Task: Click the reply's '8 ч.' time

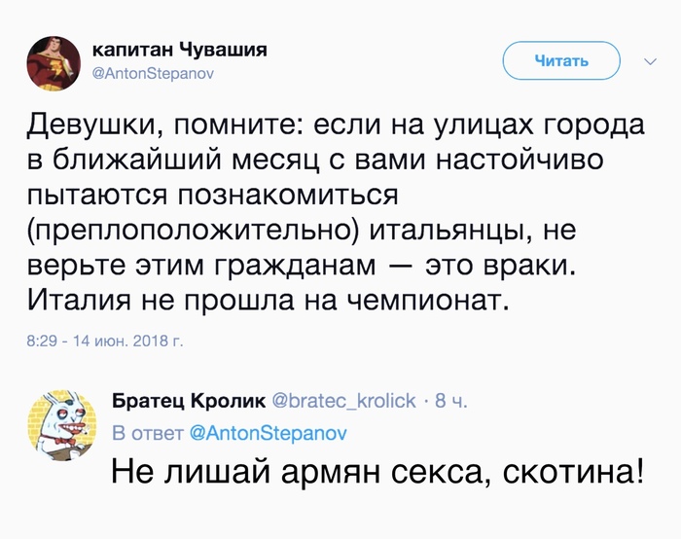Action: tap(451, 400)
